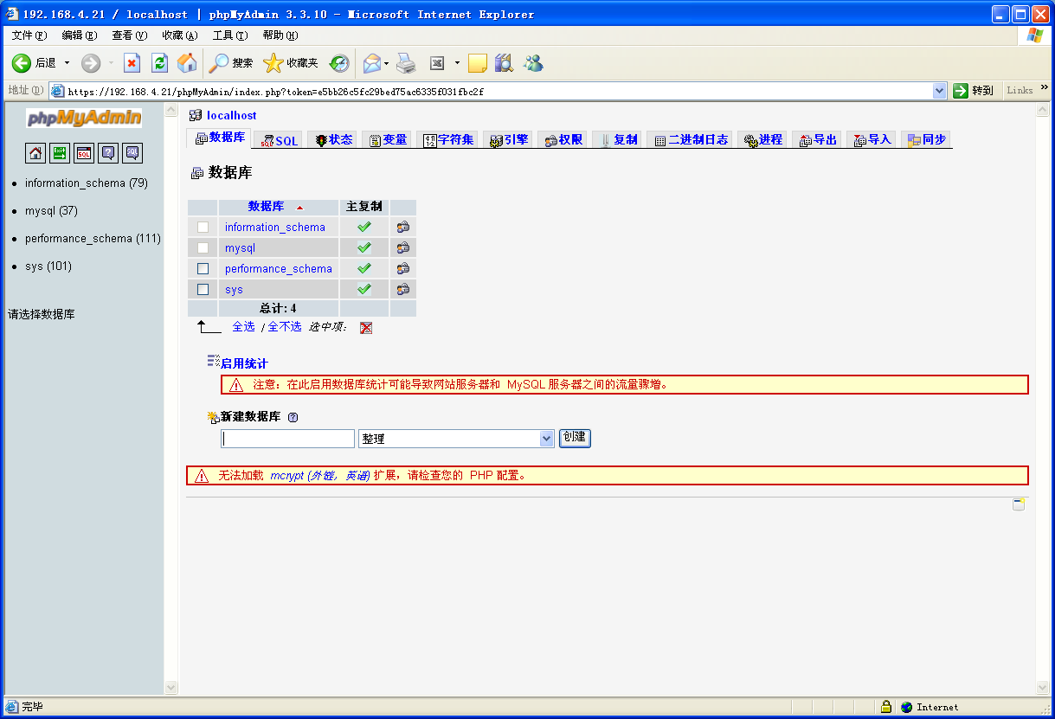Viewport: 1055px width, 719px height.
Task: Check privileges icon for performance_schema row
Action: [x=403, y=268]
